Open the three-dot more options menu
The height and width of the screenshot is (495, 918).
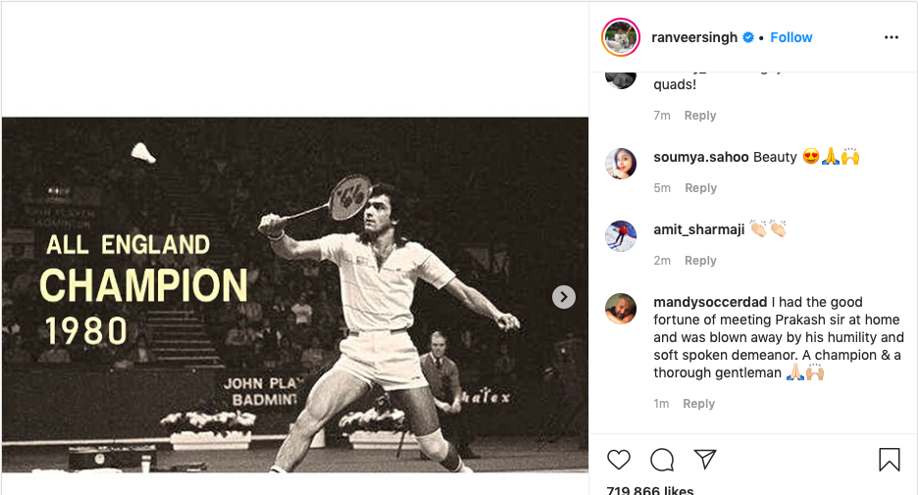[891, 37]
